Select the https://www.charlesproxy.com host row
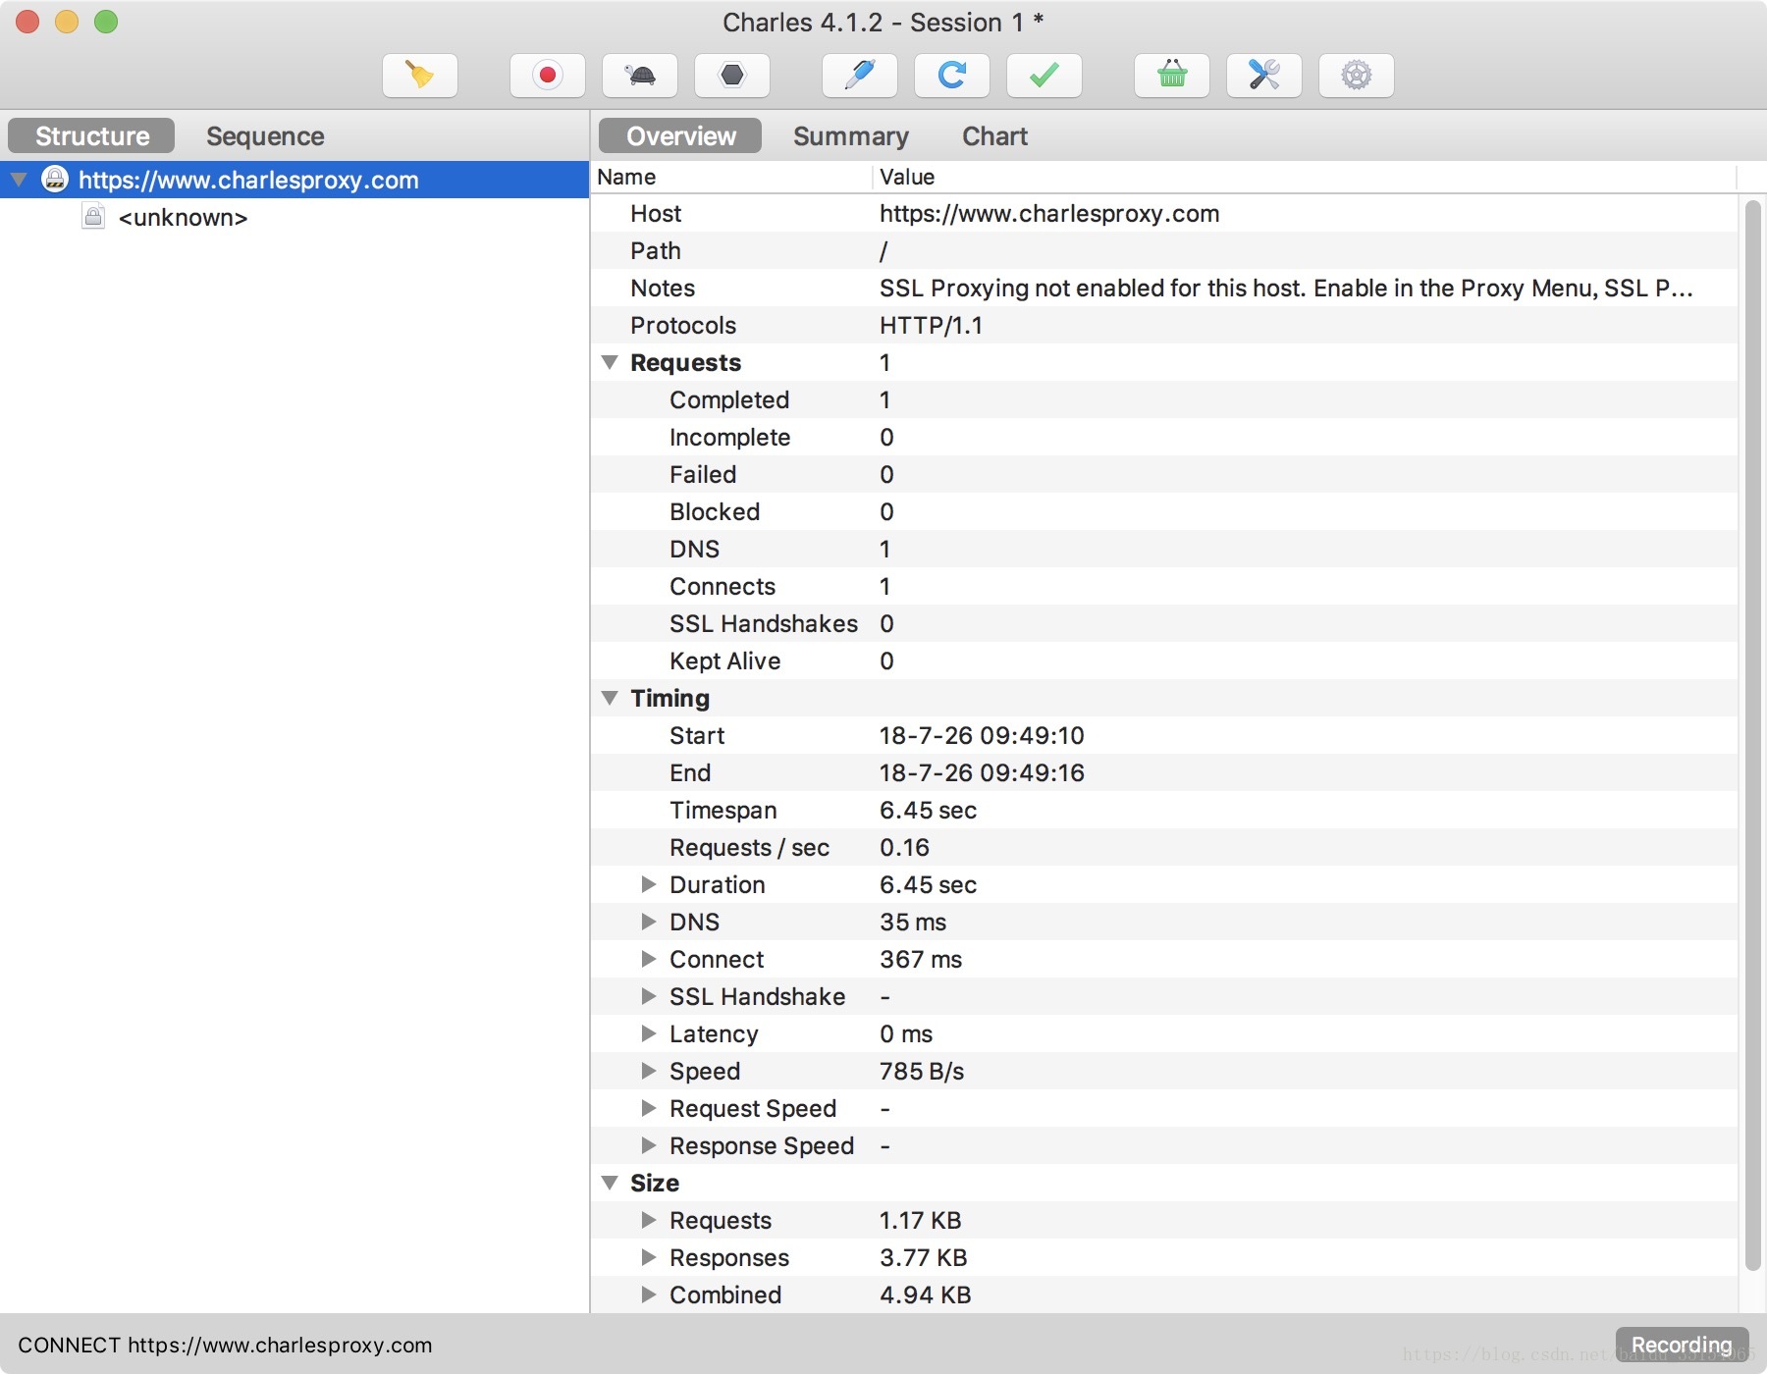This screenshot has height=1374, width=1767. (294, 180)
